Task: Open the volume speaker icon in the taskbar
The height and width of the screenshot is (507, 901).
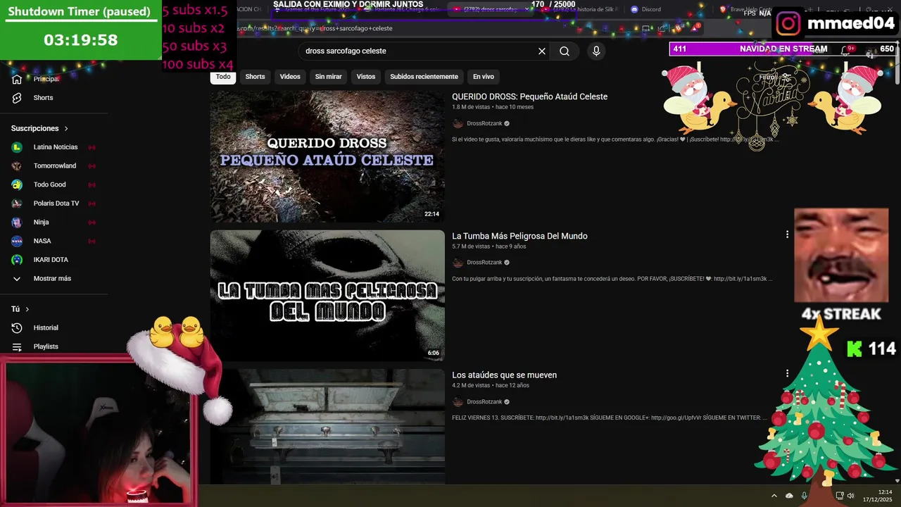Action: pos(850,496)
